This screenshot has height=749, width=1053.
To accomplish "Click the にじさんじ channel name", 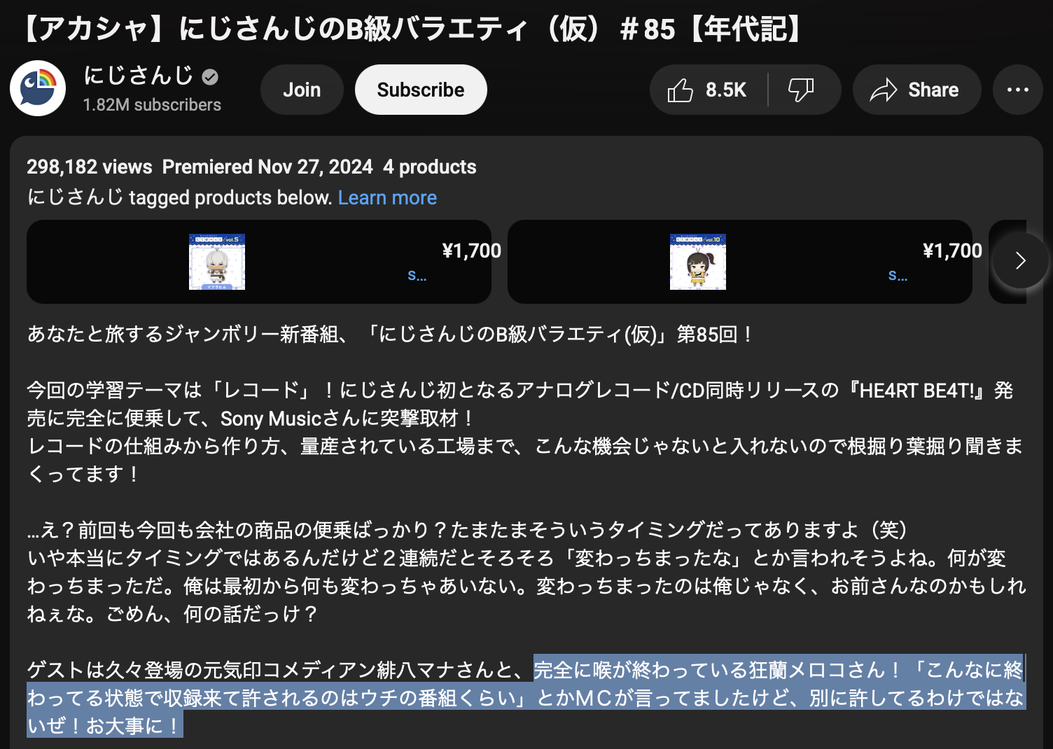I will coord(139,76).
